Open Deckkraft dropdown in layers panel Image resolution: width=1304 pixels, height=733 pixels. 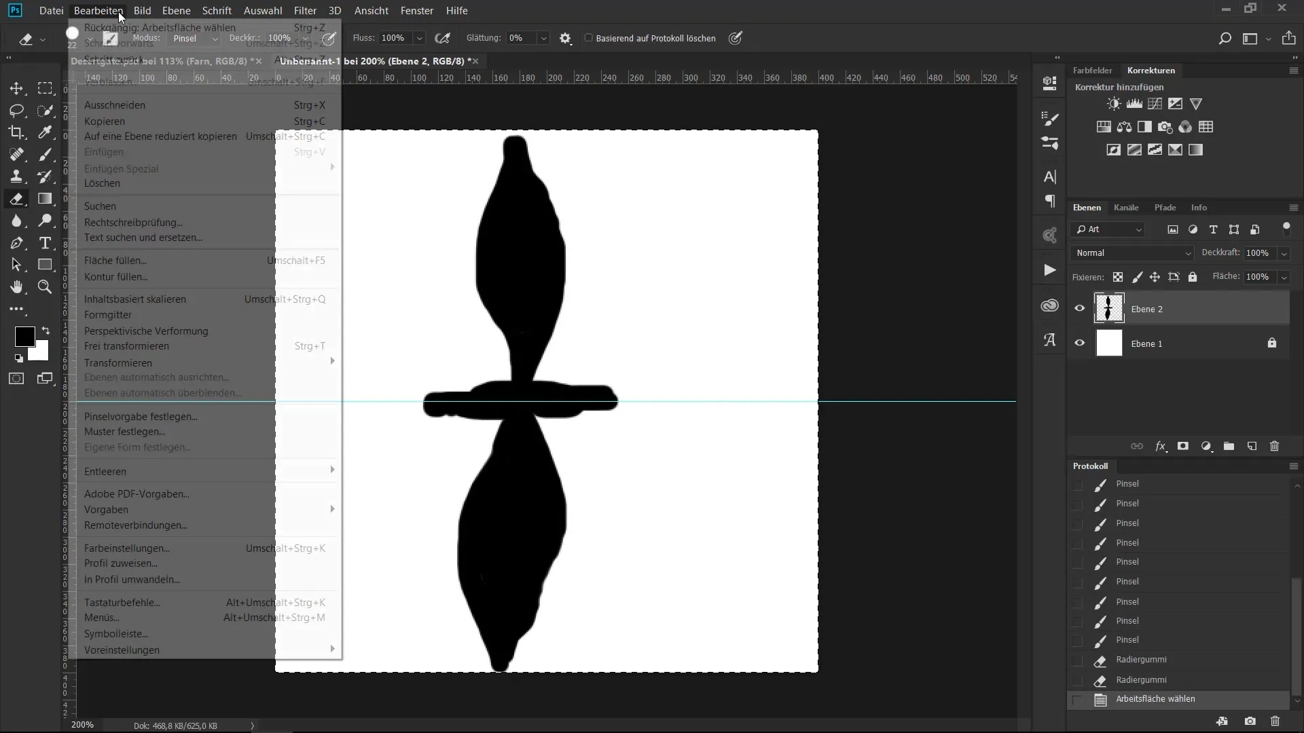[1284, 253]
